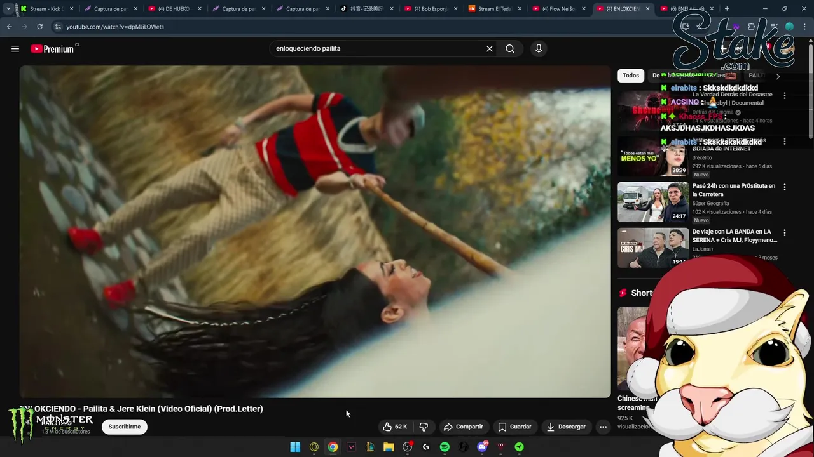This screenshot has width=814, height=457.
Task: Open the tab search dropdown at tab strip start
Action: (8, 9)
